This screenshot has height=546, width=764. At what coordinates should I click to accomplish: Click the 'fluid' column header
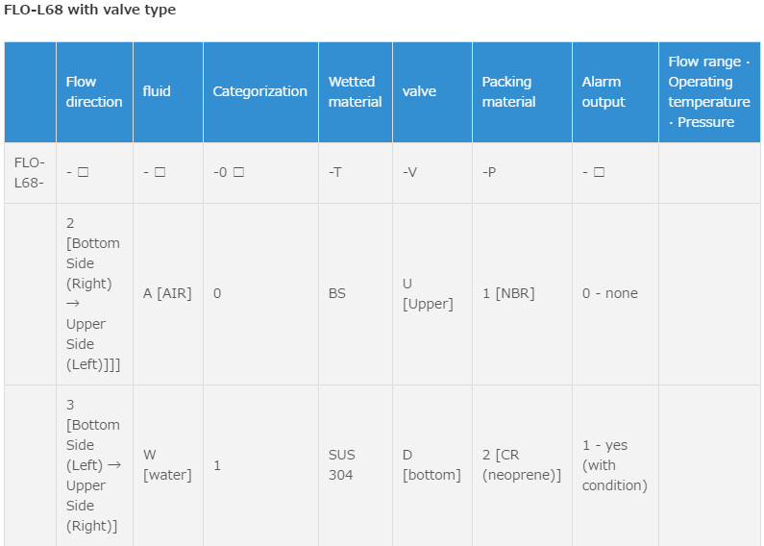(x=157, y=92)
